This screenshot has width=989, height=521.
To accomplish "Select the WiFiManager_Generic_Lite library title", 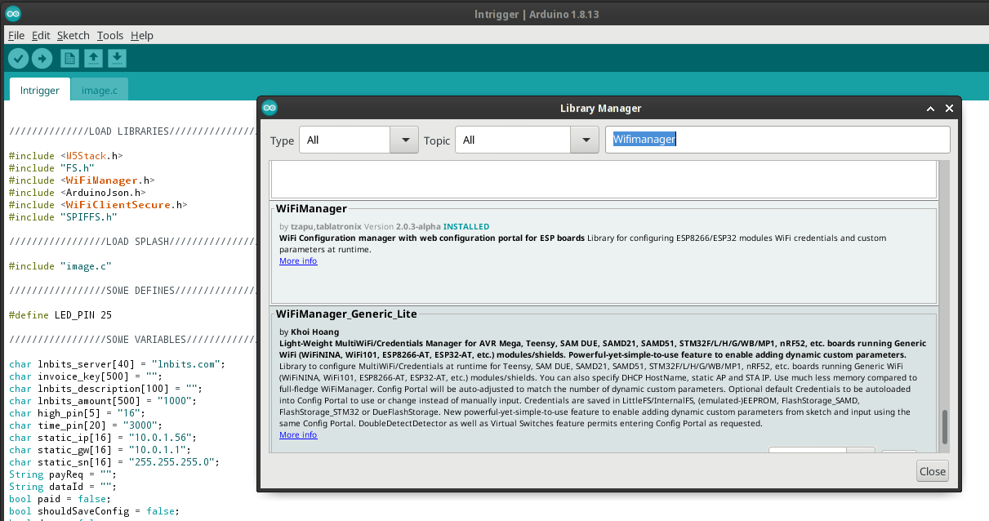I will tap(346, 314).
